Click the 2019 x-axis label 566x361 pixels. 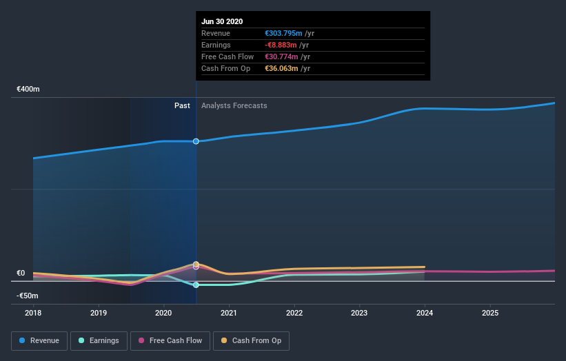[98, 313]
